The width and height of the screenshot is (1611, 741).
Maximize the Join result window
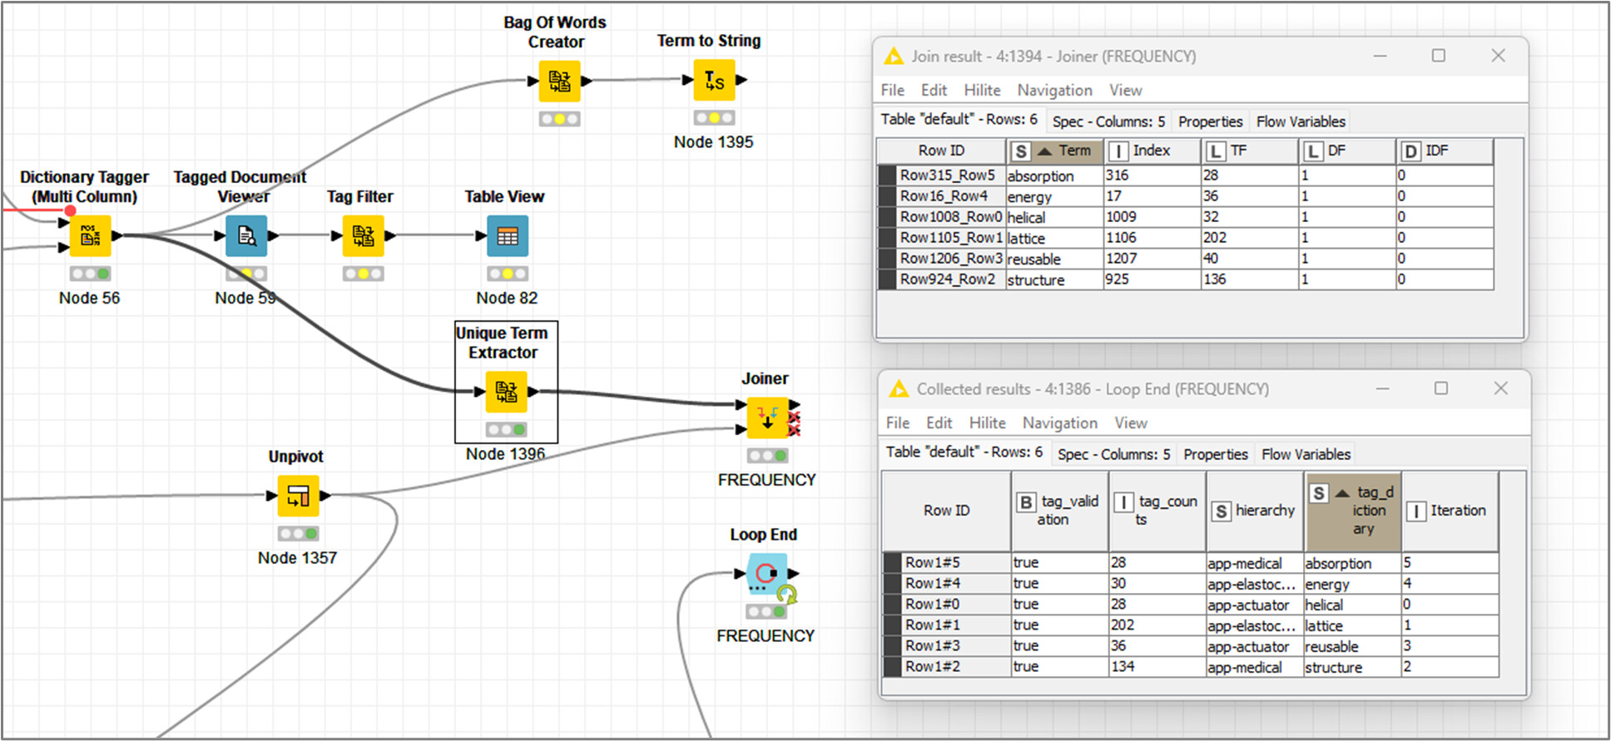point(1438,56)
